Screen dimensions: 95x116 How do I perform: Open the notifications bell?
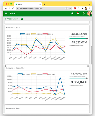tap(78, 13)
